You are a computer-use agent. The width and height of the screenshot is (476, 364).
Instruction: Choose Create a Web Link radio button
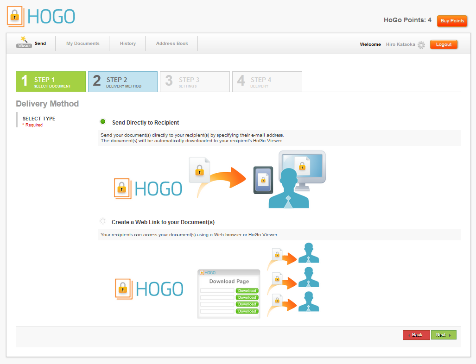point(103,221)
